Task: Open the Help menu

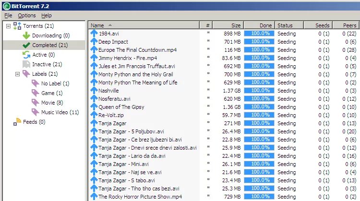Action: (x=47, y=15)
